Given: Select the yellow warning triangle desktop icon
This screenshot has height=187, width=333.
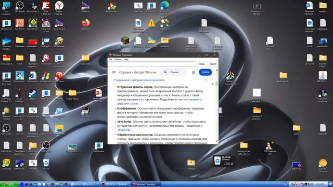Looking at the screenshot, I should (151, 23).
